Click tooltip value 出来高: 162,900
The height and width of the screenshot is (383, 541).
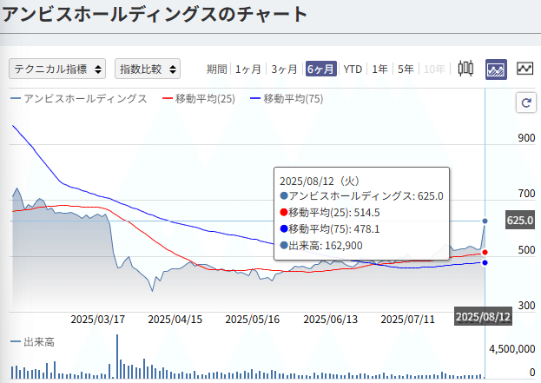pyautogui.click(x=321, y=245)
